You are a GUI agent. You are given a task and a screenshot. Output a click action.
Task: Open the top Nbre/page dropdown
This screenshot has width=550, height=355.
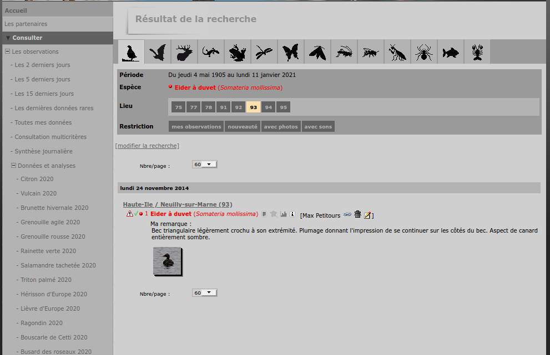point(205,164)
